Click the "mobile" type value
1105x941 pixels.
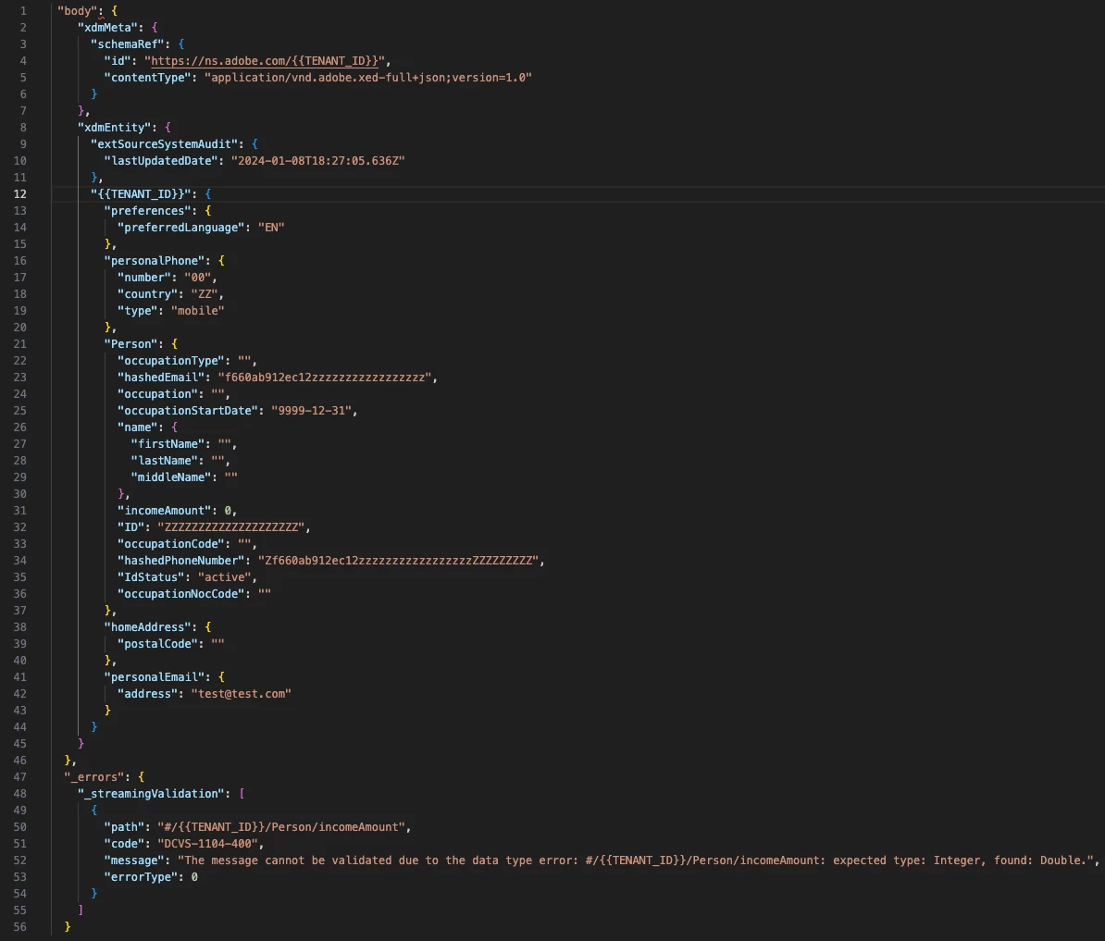(x=197, y=311)
